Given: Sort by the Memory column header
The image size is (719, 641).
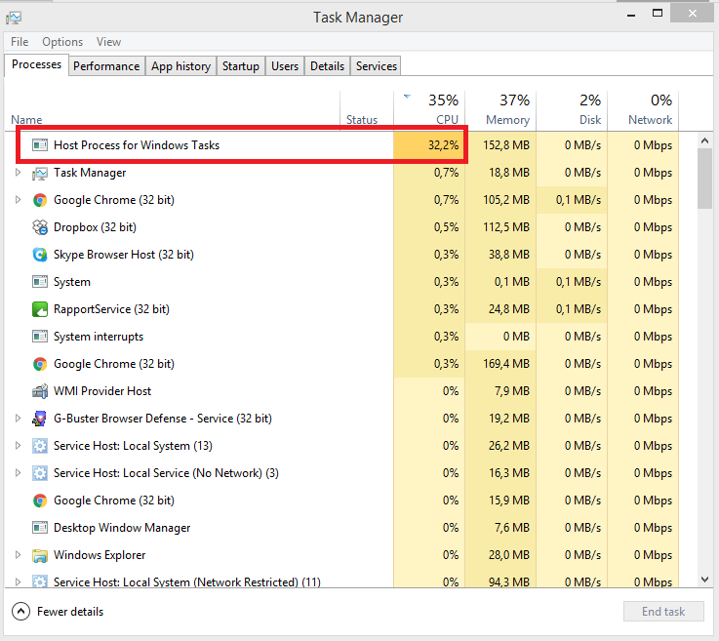Looking at the screenshot, I should (500, 110).
